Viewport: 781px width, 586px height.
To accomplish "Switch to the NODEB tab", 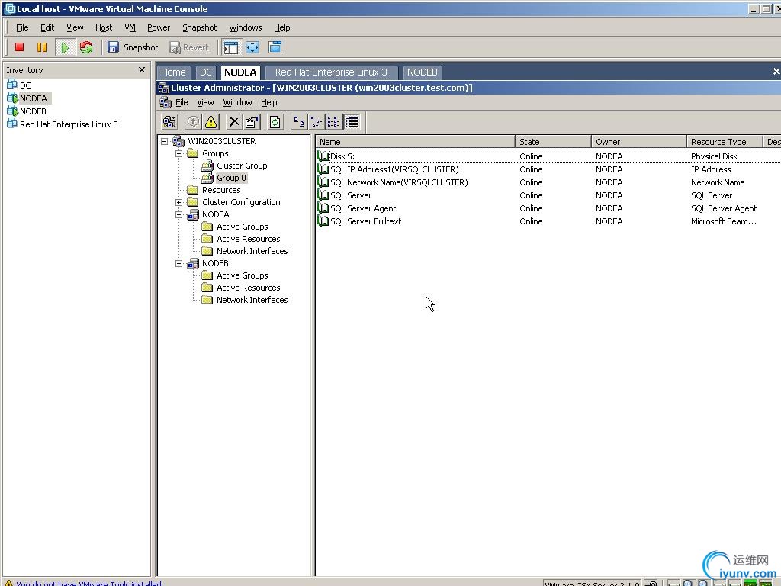I will click(x=422, y=72).
